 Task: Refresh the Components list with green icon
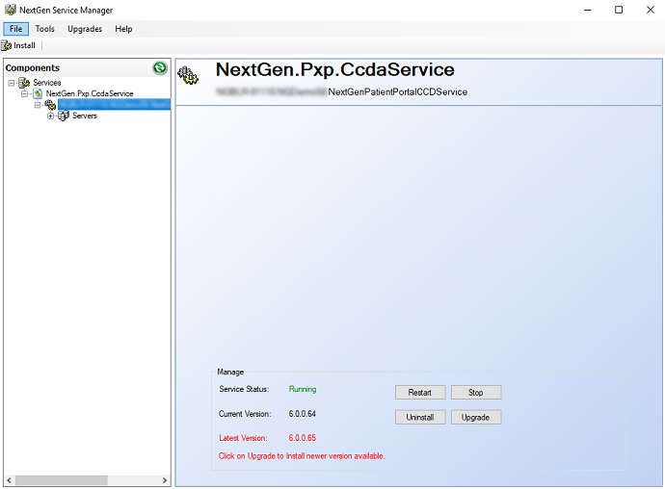coord(160,67)
